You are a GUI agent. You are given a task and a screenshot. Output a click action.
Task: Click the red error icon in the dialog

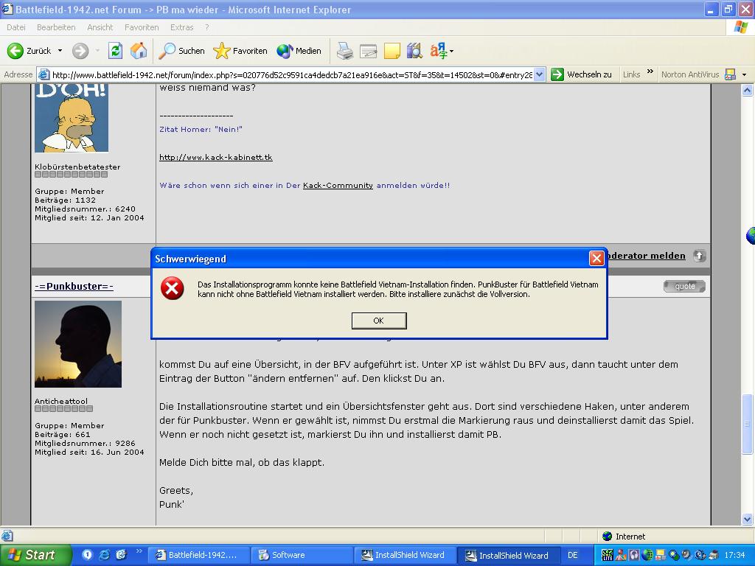pyautogui.click(x=173, y=288)
